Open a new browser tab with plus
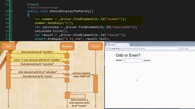This screenshot has width=195, height=109. pos(131,45)
